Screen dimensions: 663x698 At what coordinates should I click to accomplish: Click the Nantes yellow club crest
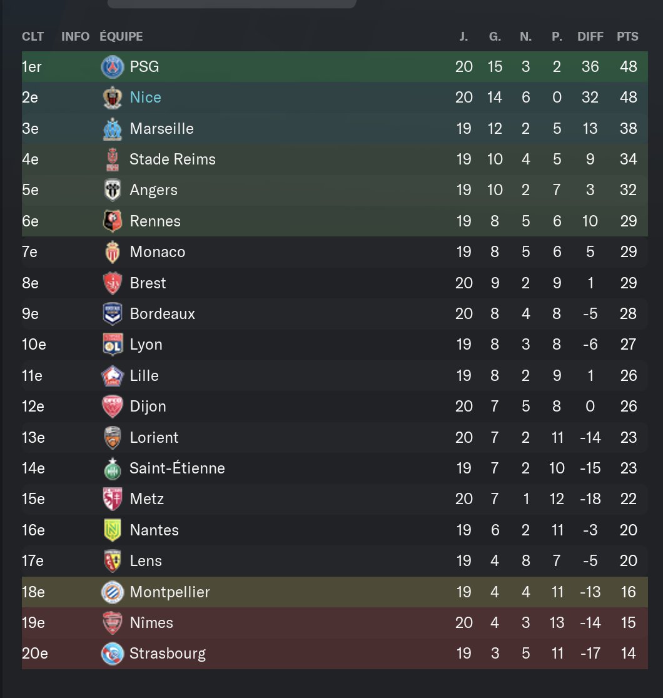click(x=113, y=530)
